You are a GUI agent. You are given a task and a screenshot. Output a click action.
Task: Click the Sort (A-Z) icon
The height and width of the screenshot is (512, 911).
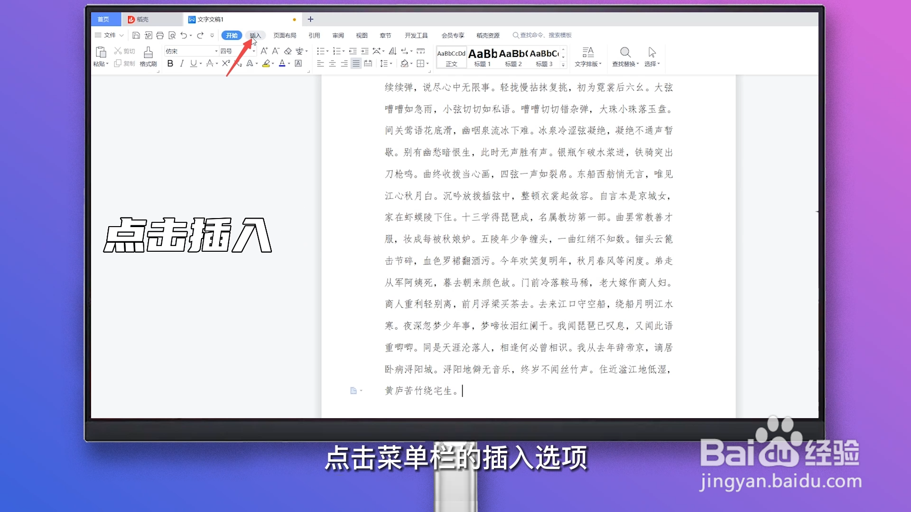392,51
